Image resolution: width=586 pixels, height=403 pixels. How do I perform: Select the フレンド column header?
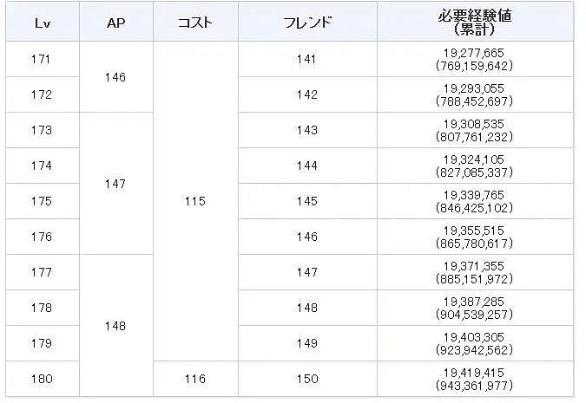point(306,23)
